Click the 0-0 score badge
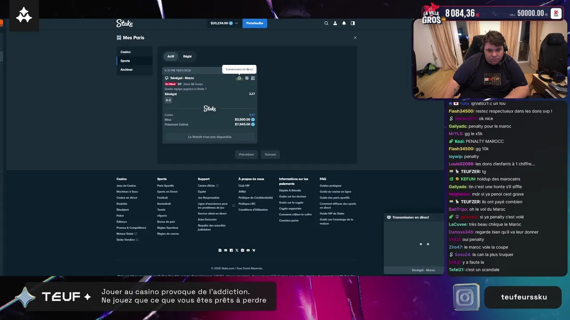 [x=168, y=100]
